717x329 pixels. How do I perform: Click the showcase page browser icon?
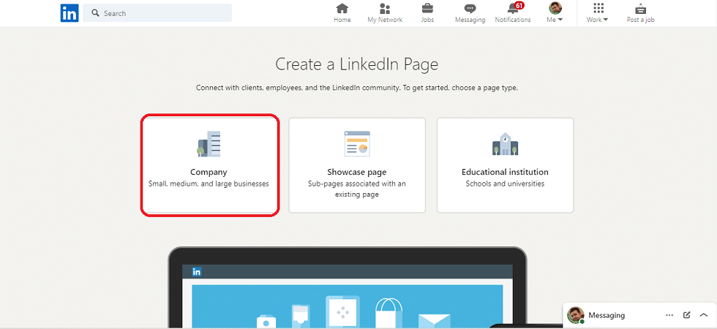point(357,144)
